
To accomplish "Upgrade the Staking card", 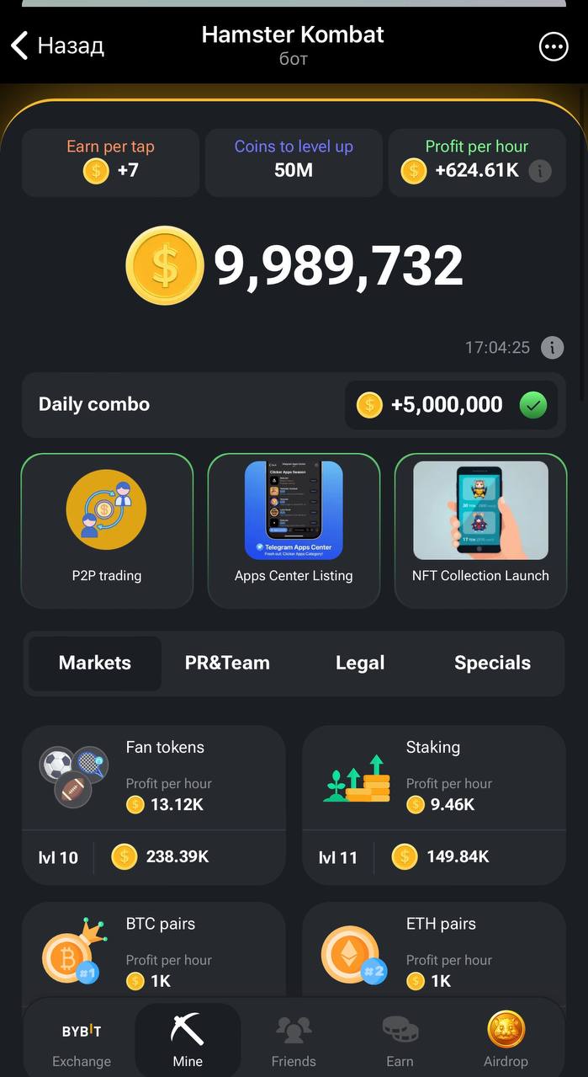I will (434, 805).
